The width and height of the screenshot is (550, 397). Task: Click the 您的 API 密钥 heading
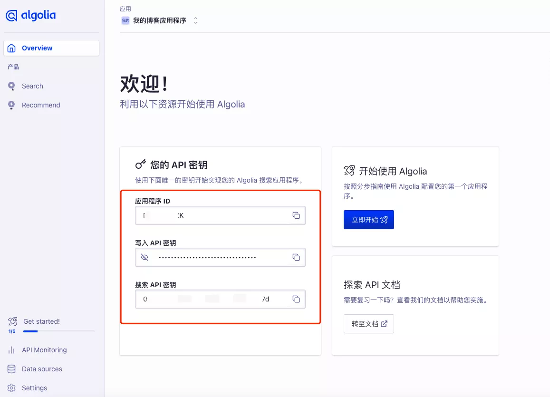(x=179, y=165)
